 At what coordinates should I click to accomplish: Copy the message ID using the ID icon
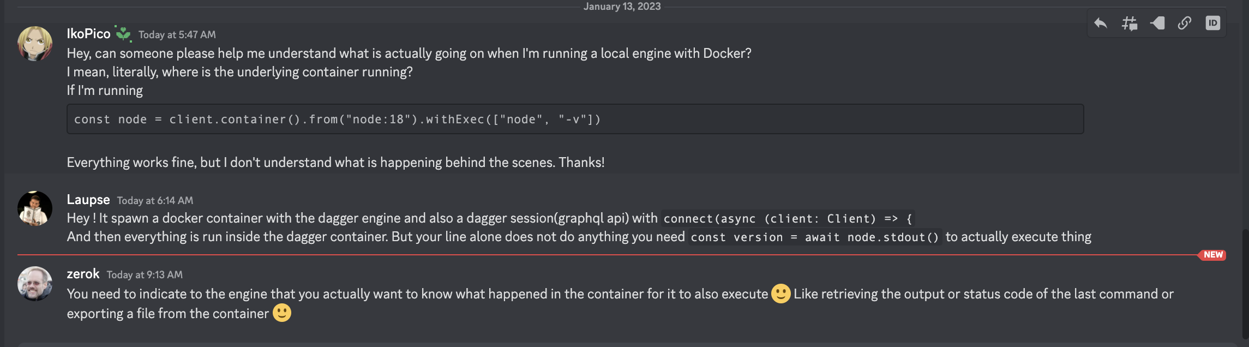(x=1214, y=24)
